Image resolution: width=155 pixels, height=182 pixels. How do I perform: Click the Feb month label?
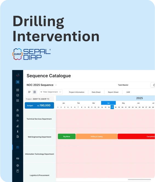click(x=78, y=103)
